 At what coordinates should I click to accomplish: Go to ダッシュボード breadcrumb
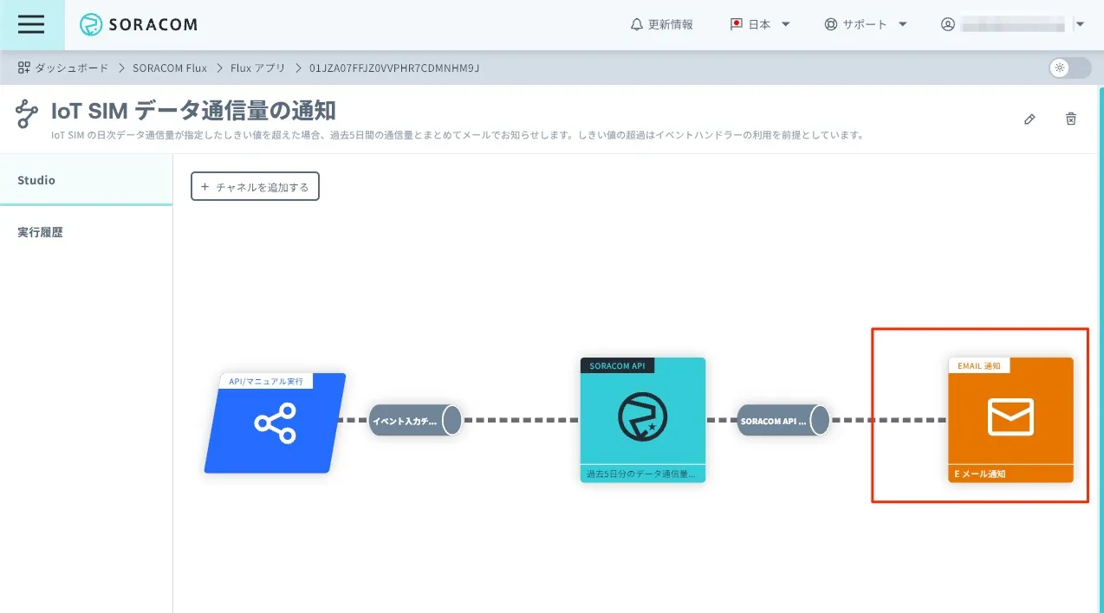(63, 68)
